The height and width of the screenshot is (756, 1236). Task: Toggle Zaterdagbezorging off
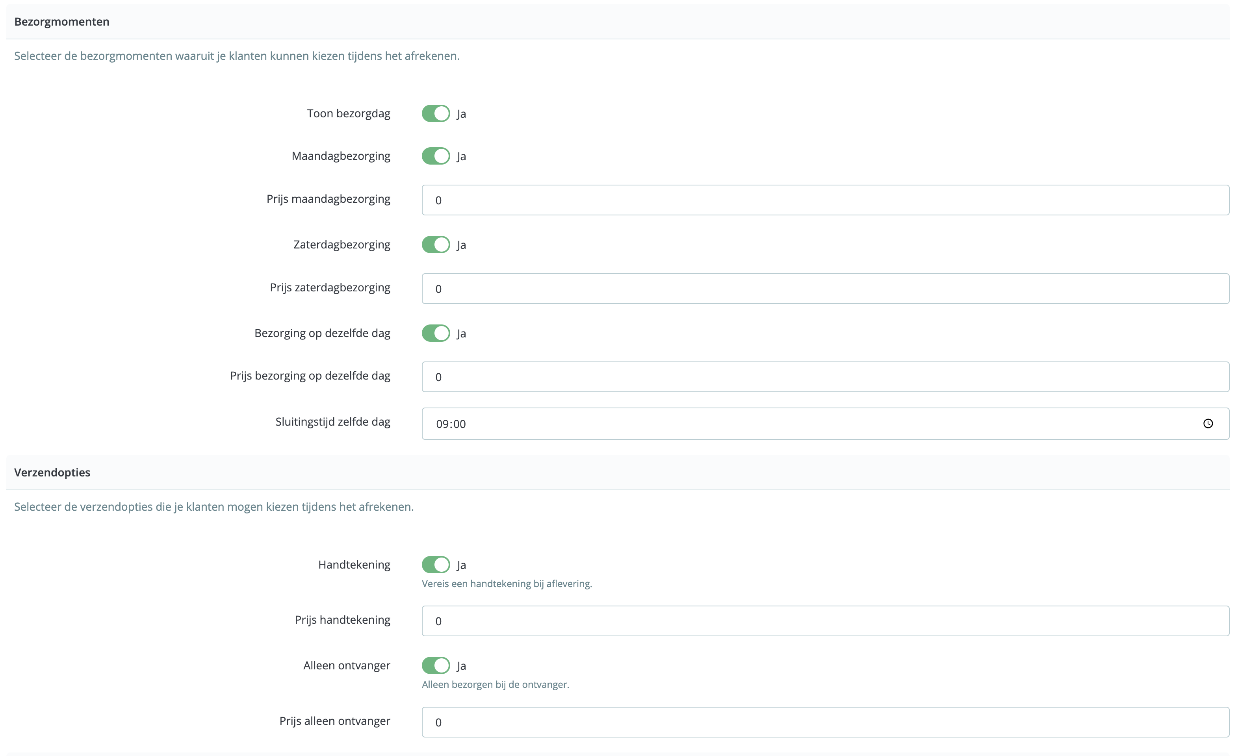point(436,245)
